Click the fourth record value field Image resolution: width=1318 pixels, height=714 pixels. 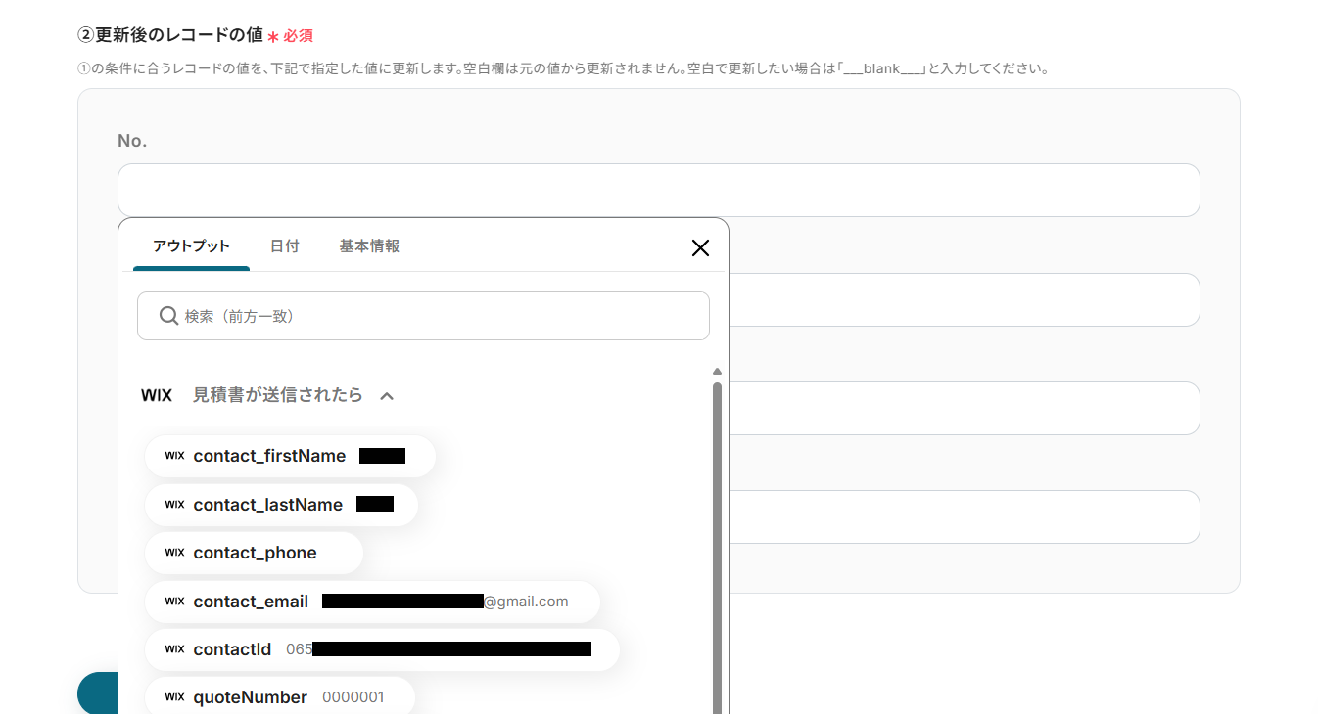tap(965, 516)
